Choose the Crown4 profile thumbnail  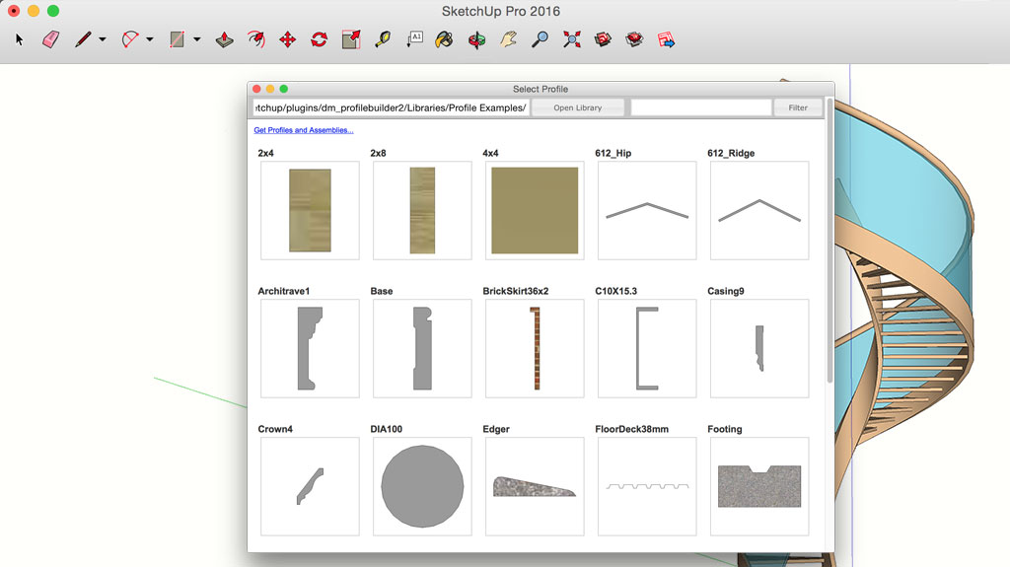click(x=310, y=486)
